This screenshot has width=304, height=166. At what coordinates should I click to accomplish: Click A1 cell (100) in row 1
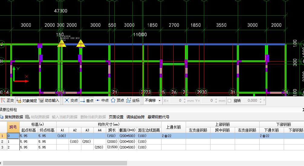coord(62,136)
